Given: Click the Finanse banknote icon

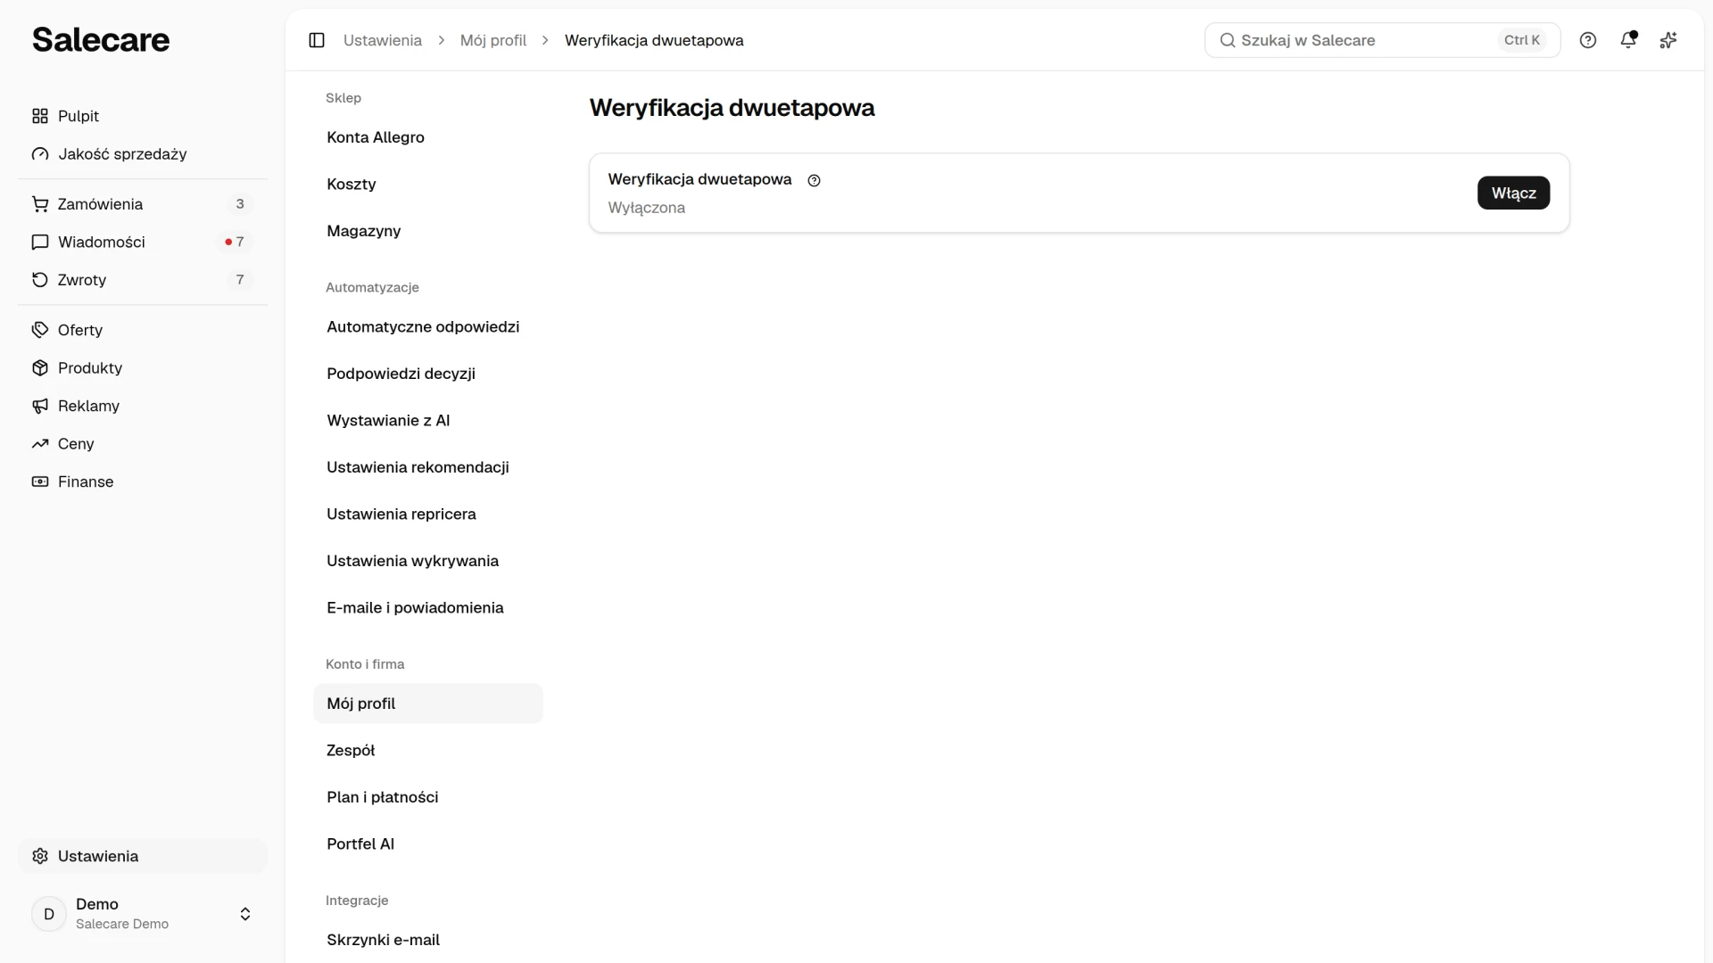Looking at the screenshot, I should point(40,481).
